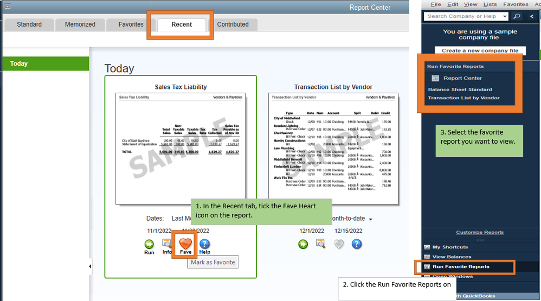Switch to the Memorized tab
Viewport: 541px width, 301px height.
(80, 24)
